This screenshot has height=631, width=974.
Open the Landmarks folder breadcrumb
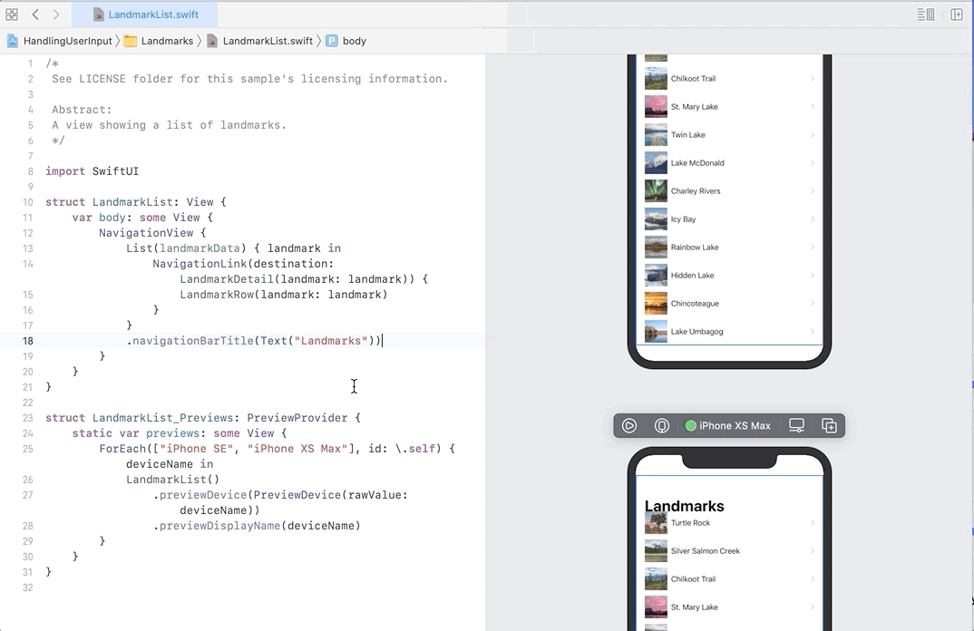[x=159, y=41]
